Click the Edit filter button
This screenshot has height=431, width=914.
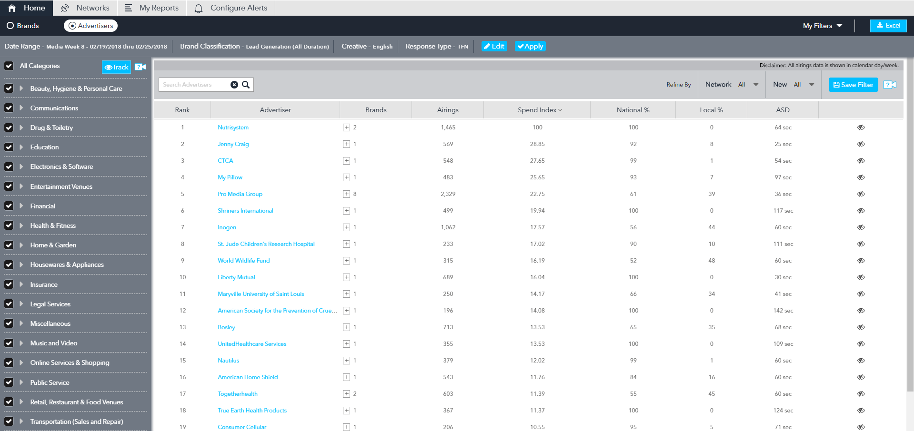pyautogui.click(x=494, y=46)
